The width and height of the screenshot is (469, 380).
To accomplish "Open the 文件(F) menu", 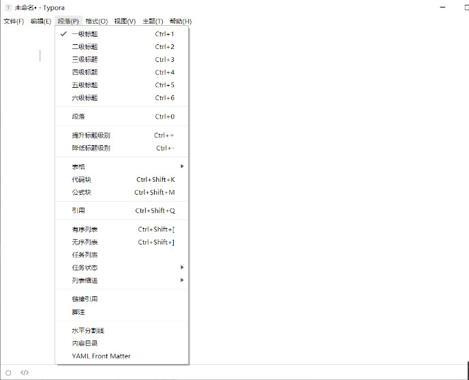I will 14,21.
